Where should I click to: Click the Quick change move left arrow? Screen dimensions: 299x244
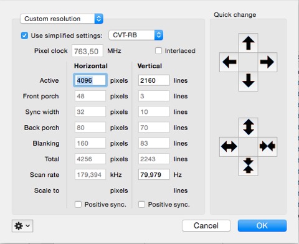point(229,62)
